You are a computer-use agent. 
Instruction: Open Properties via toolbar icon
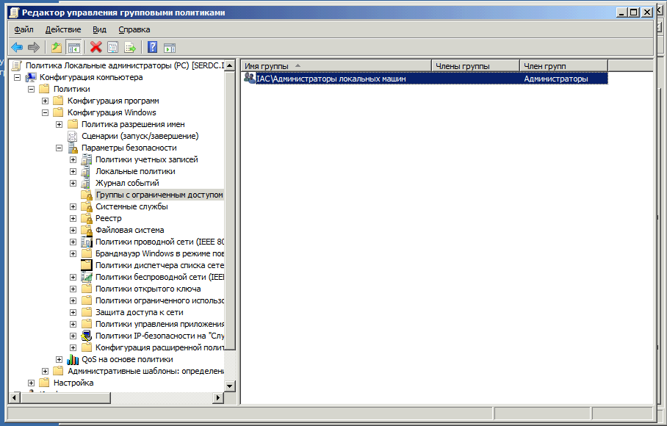tap(112, 47)
